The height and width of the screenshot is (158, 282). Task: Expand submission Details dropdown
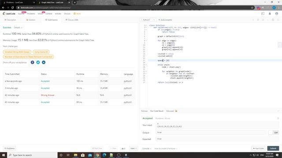pos(18,28)
